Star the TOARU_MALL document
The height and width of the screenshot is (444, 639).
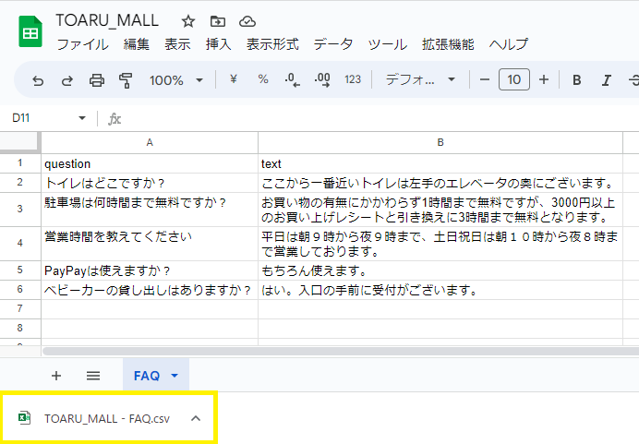click(188, 21)
